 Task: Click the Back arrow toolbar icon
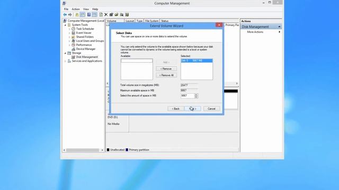point(65,15)
